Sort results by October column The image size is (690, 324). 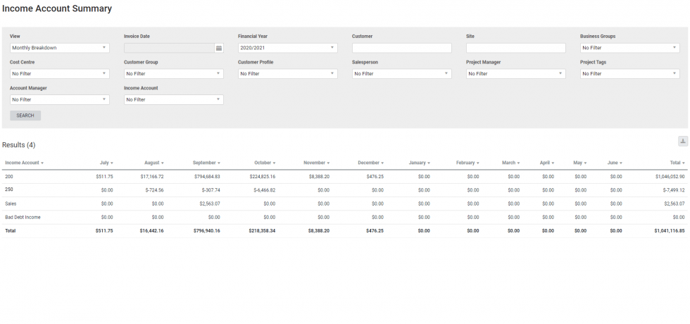coord(265,163)
